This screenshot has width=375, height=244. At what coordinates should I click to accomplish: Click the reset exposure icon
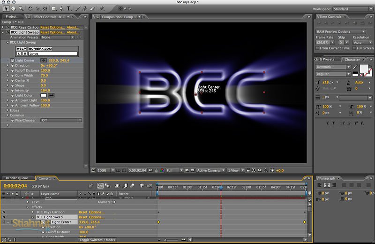tap(272, 170)
